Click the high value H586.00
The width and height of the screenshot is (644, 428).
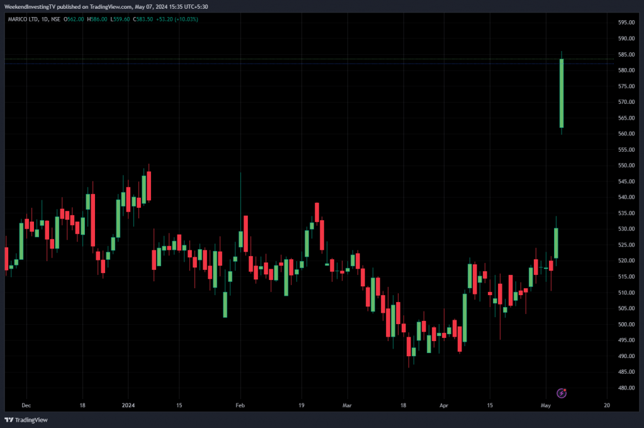(97, 19)
